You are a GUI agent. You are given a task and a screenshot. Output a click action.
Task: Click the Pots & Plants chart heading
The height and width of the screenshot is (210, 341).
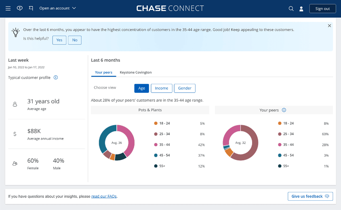tap(150, 110)
